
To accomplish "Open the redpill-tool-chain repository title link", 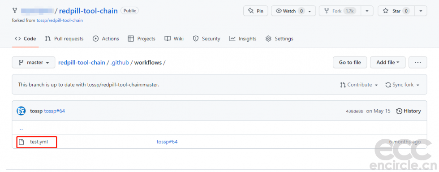I will [x=88, y=11].
